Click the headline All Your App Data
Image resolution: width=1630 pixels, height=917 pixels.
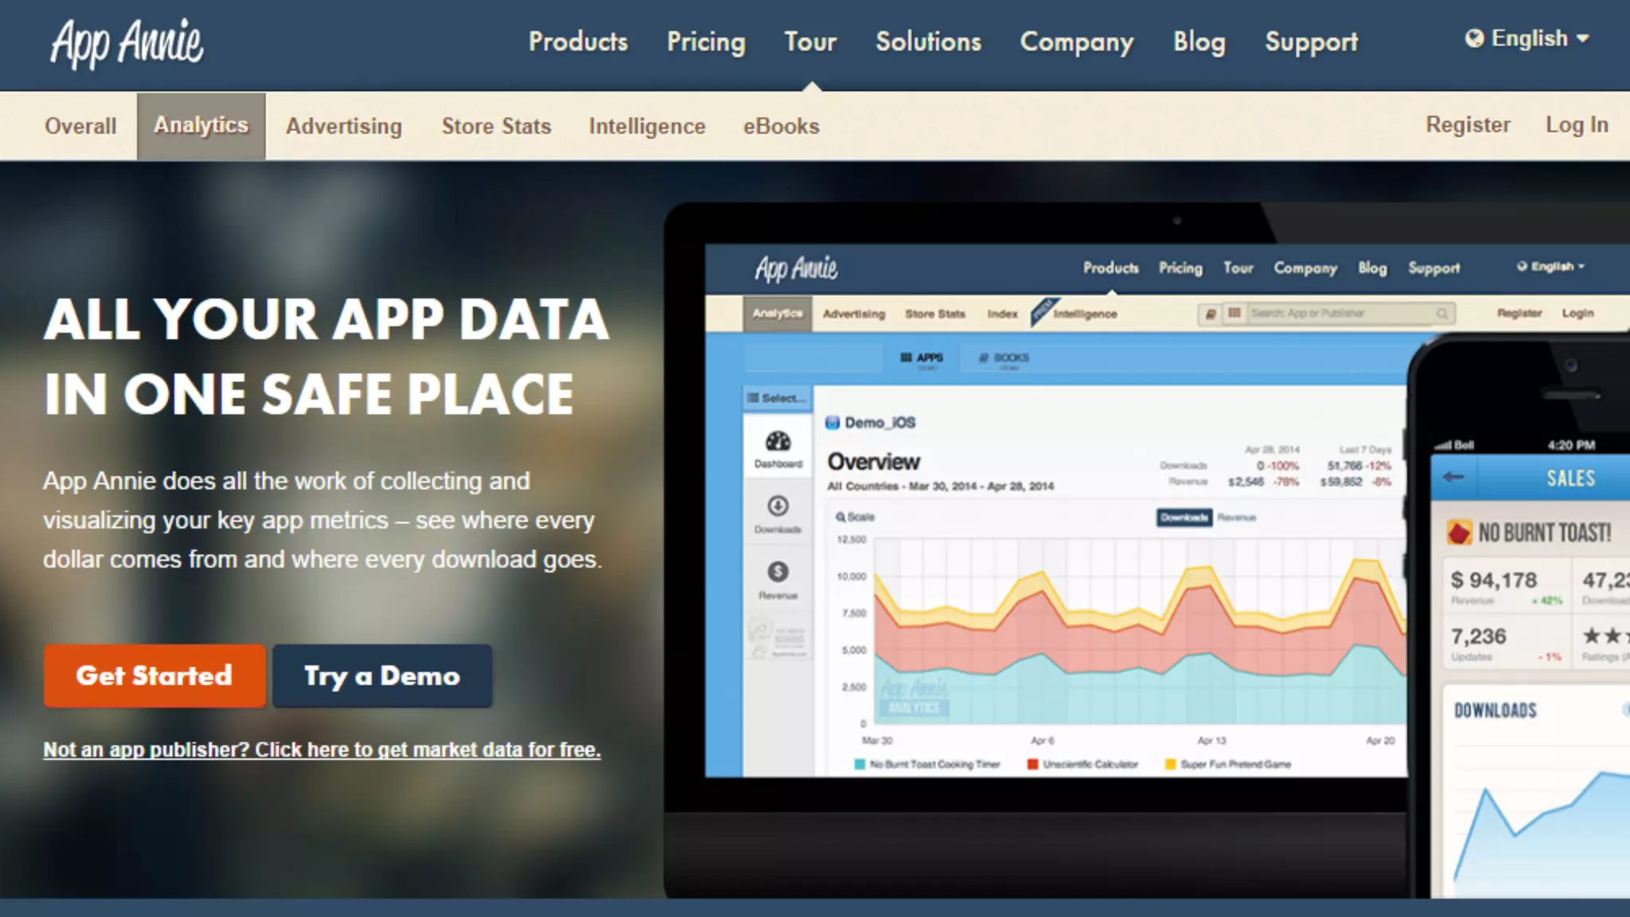click(x=326, y=357)
